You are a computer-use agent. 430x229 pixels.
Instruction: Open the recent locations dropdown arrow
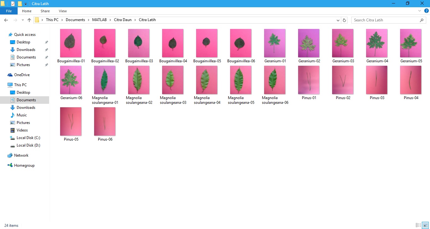click(x=23, y=20)
